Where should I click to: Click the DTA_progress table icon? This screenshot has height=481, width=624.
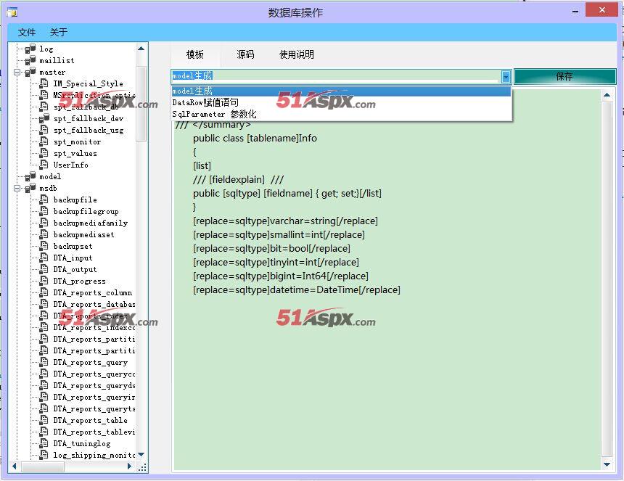(44, 281)
